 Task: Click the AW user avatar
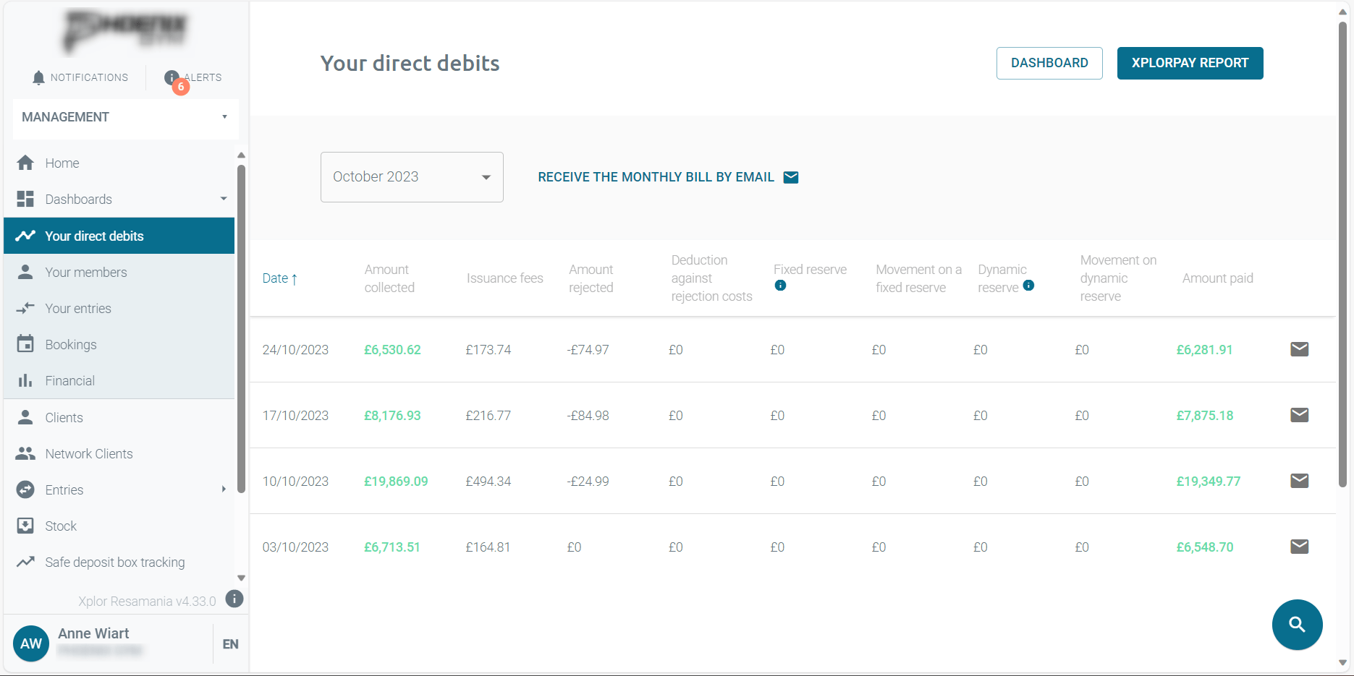tap(31, 643)
